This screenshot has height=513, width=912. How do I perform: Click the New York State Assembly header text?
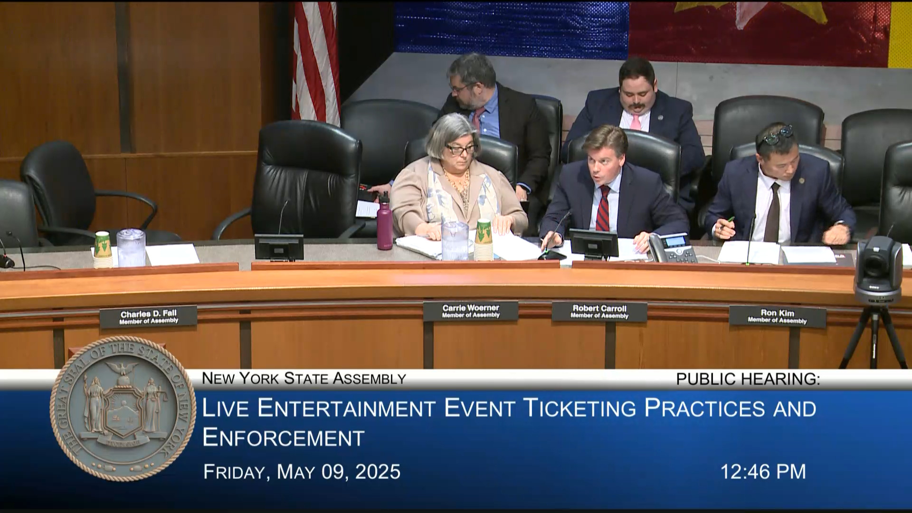304,379
